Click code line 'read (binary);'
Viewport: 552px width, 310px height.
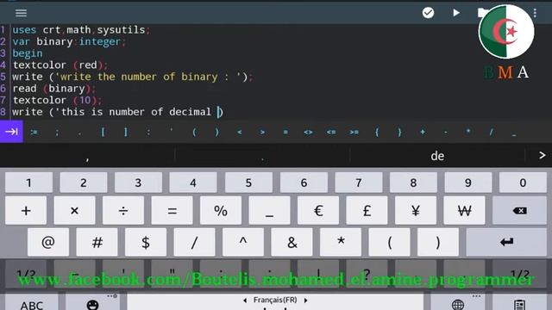[53, 89]
